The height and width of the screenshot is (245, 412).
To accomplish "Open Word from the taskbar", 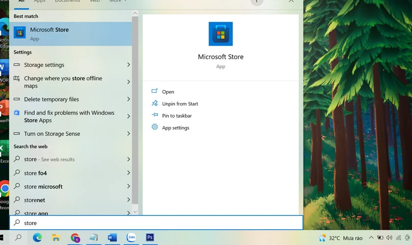I will point(112,238).
